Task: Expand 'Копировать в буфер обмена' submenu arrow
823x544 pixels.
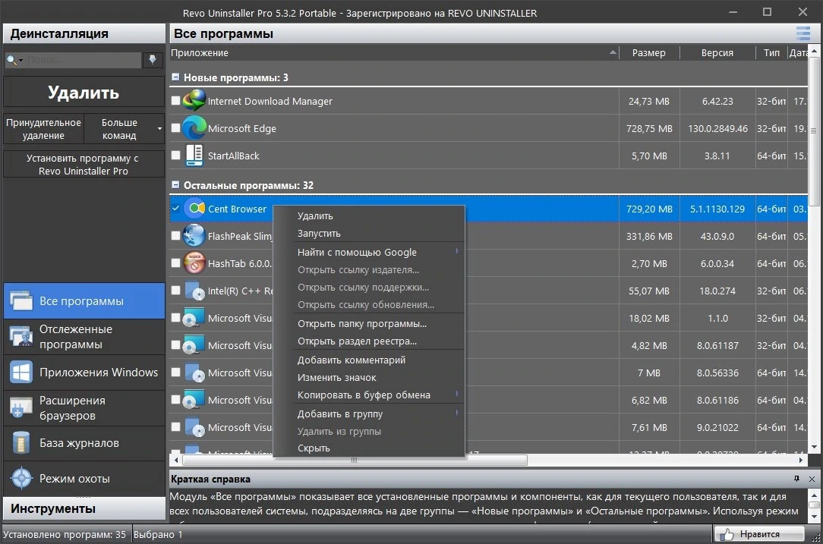Action: (457, 394)
